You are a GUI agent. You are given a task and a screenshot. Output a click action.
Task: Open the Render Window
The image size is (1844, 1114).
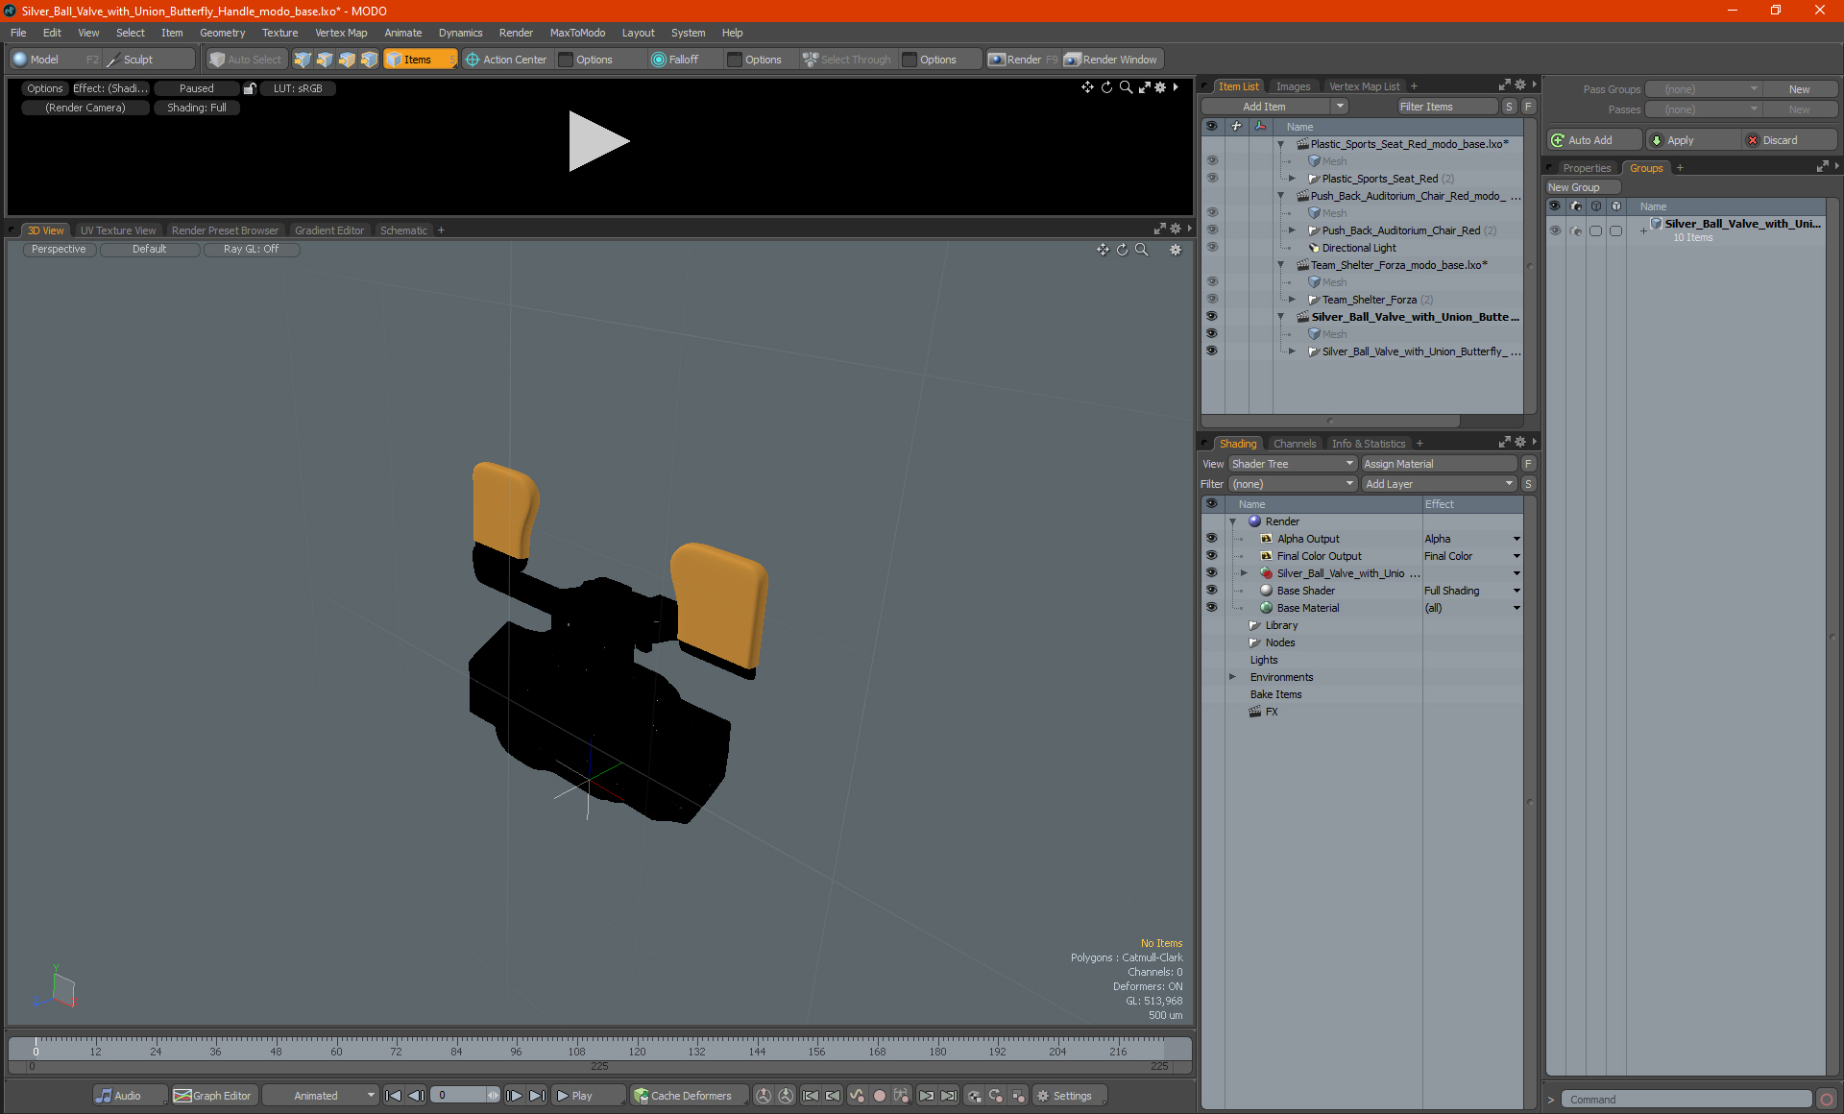point(1112,60)
